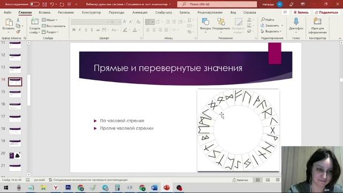343x193 pixels.
Task: Click the Наталья account name
Action: 268,4
